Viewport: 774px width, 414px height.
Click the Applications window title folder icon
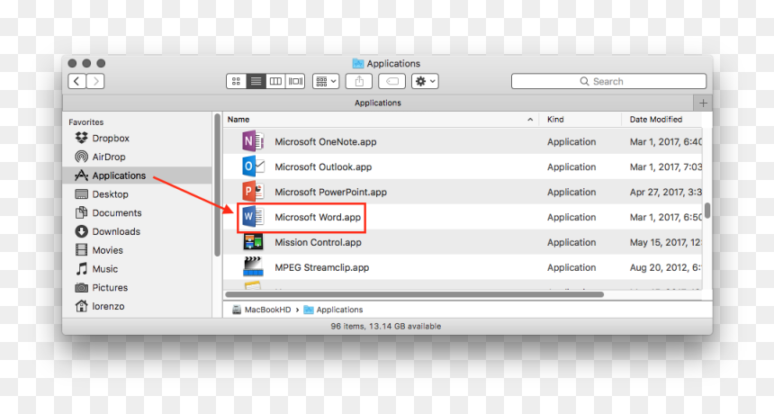tap(358, 64)
